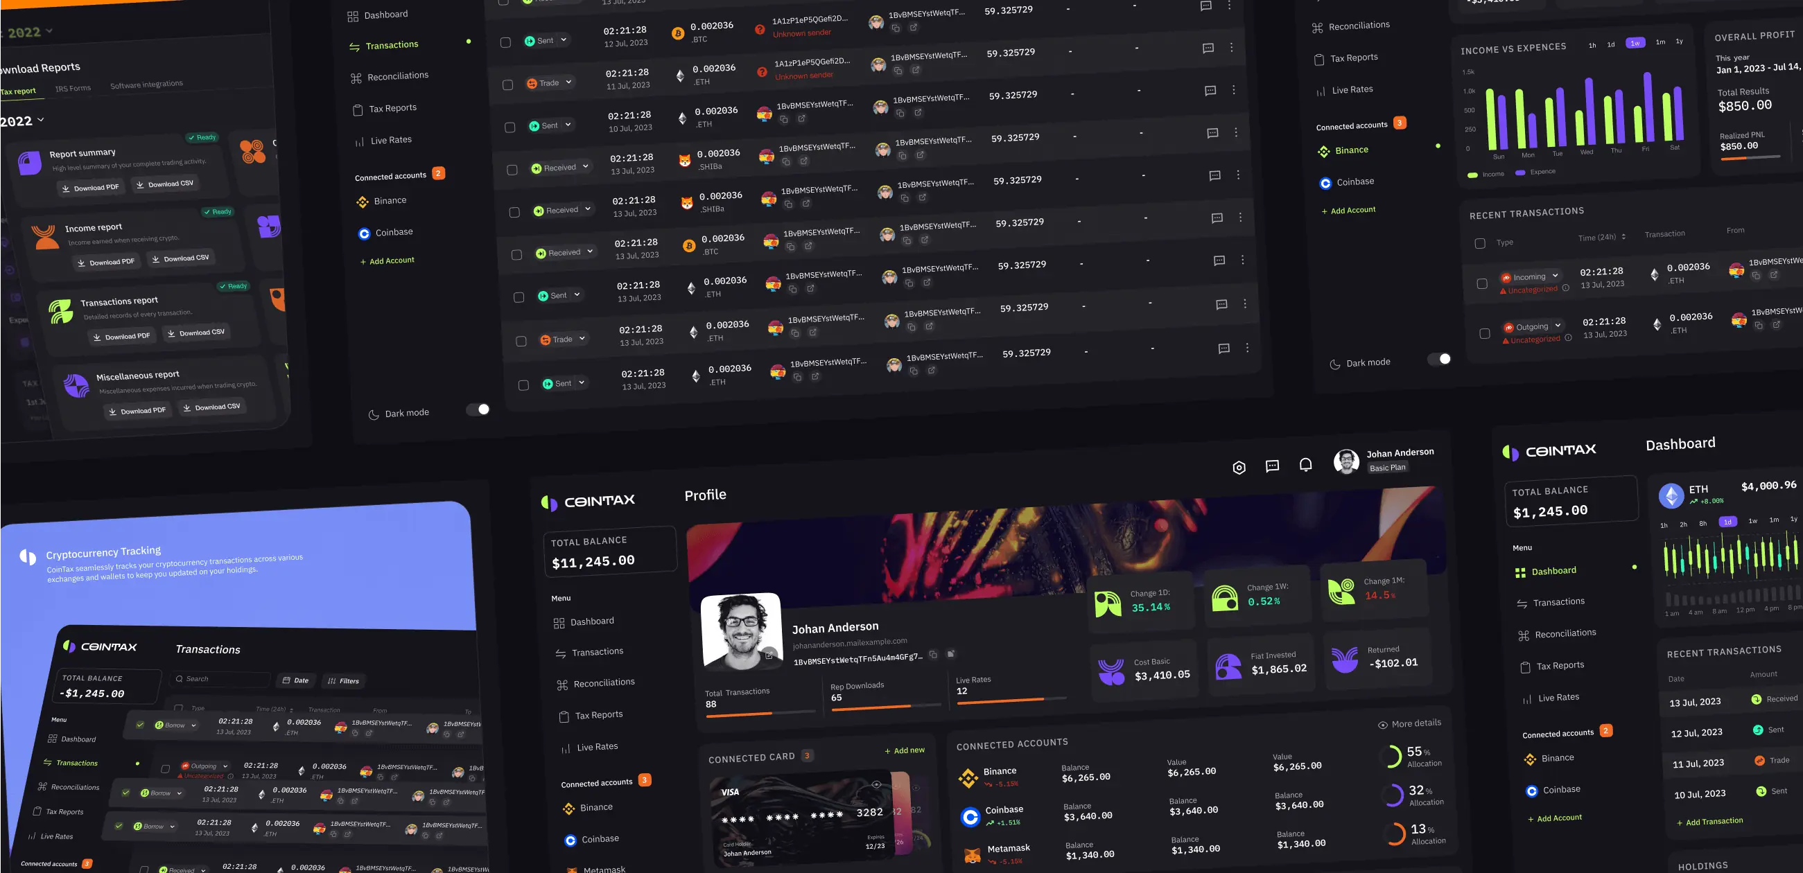
Task: Tick checkbox of Received BTC row
Action: [516, 255]
